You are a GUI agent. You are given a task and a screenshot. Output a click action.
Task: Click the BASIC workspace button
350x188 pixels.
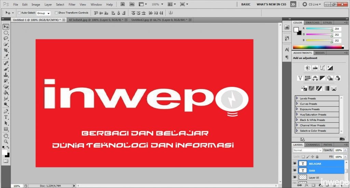[x=246, y=4]
